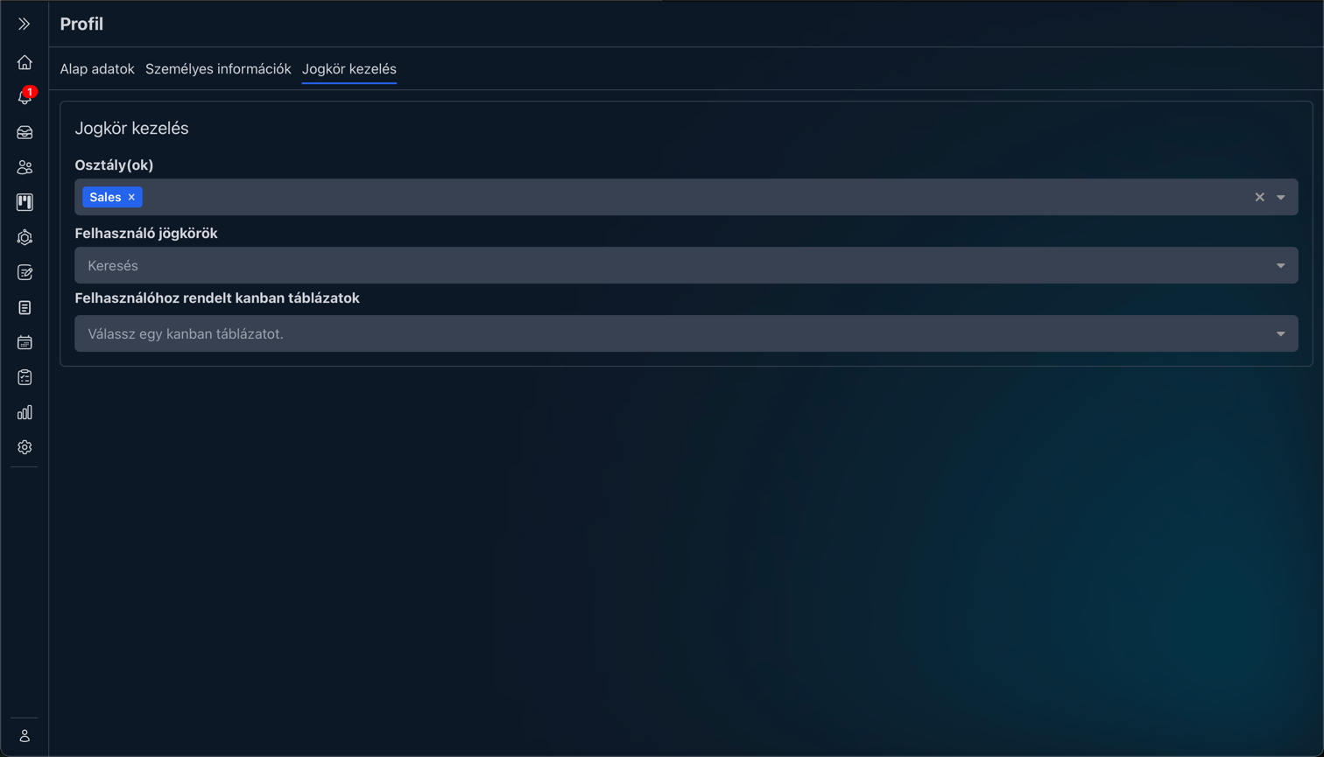
Task: Open the checklist clipboard icon
Action: coord(25,377)
